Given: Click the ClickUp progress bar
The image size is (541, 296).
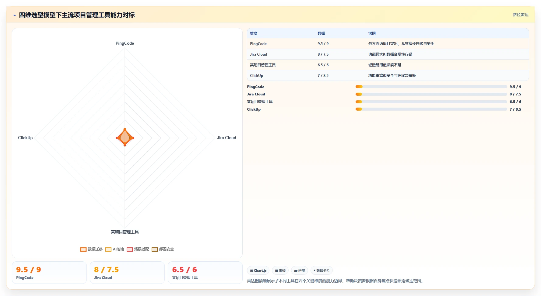Looking at the screenshot, I should pos(431,109).
